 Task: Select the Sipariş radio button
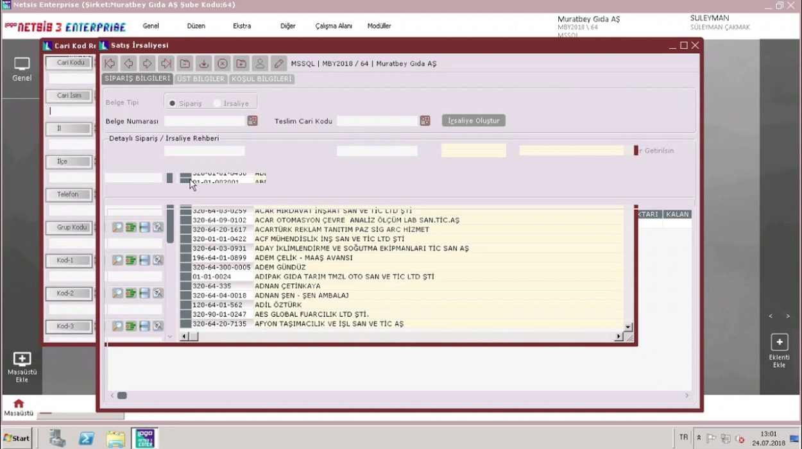[173, 103]
